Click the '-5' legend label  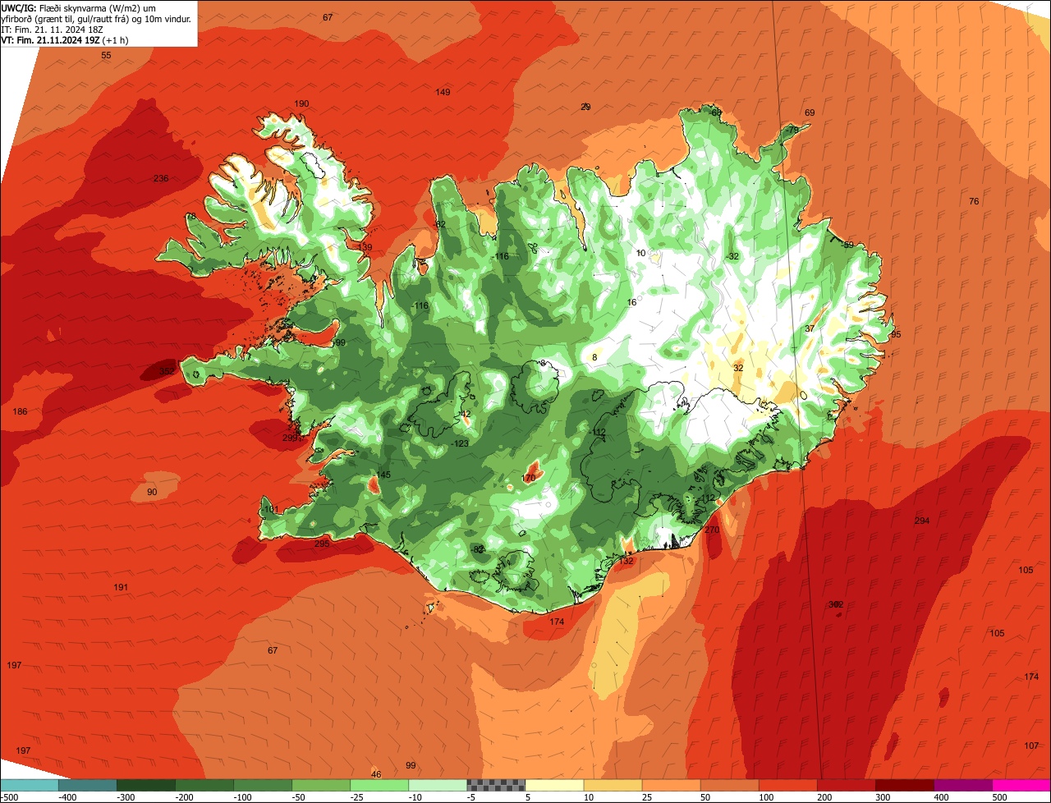tap(472, 797)
